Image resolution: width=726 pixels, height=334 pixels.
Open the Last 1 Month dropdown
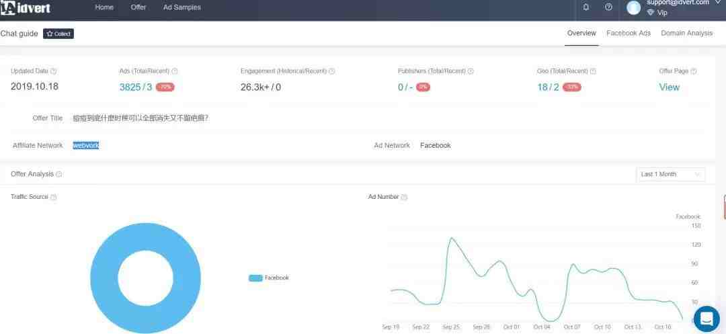(670, 174)
